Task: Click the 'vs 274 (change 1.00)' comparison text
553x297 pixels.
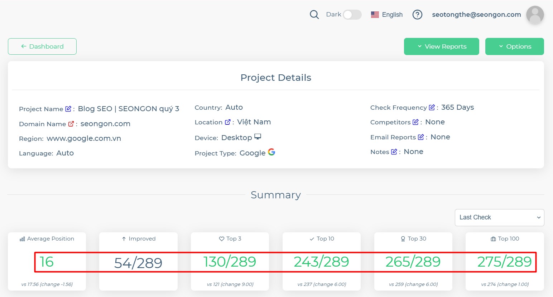Action: pos(505,284)
